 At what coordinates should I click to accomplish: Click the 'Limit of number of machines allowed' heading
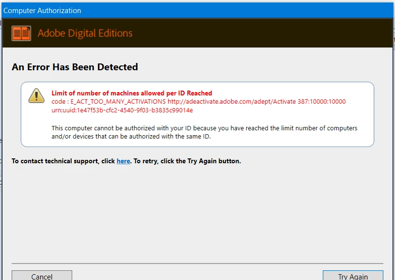132,93
